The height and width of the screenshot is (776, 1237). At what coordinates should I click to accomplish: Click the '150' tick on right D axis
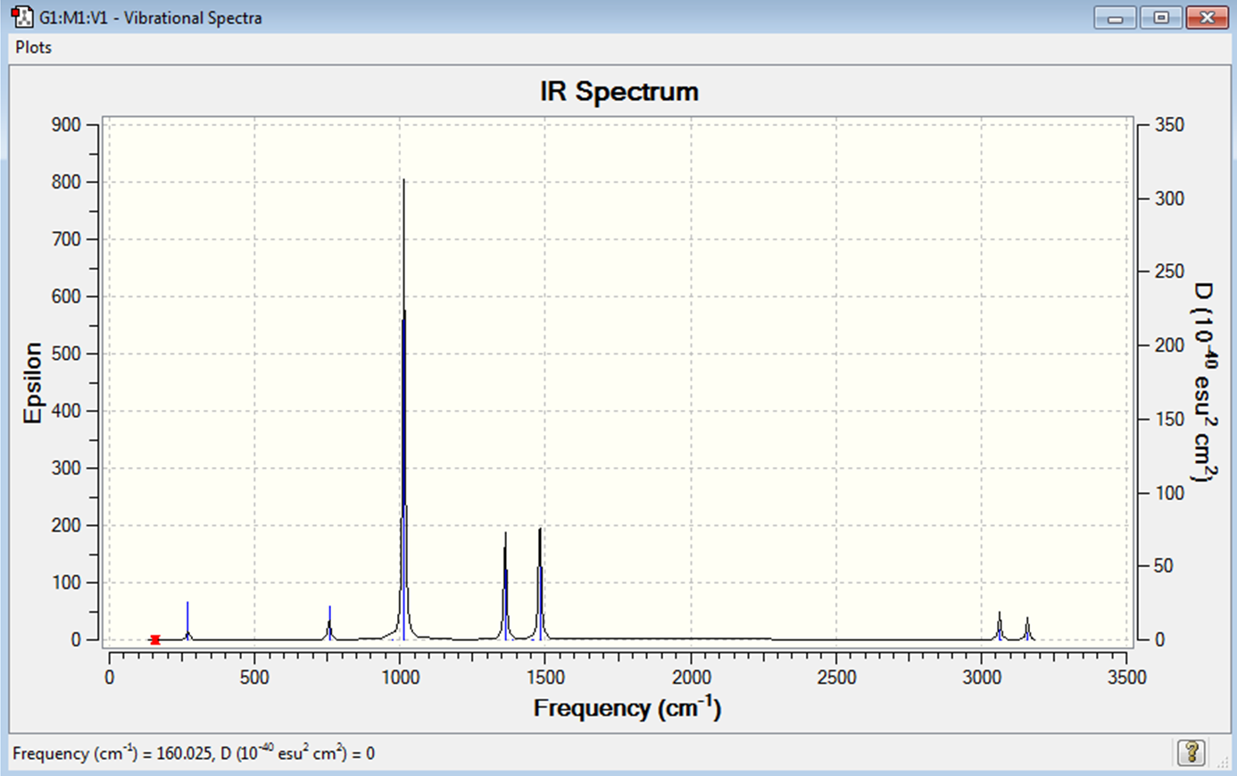(1170, 419)
